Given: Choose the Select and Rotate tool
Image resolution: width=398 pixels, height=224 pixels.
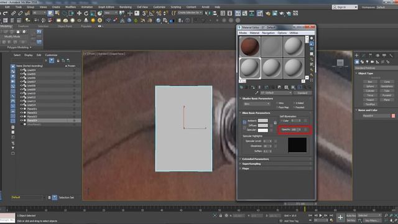Looking at the screenshot, I should (86, 13).
